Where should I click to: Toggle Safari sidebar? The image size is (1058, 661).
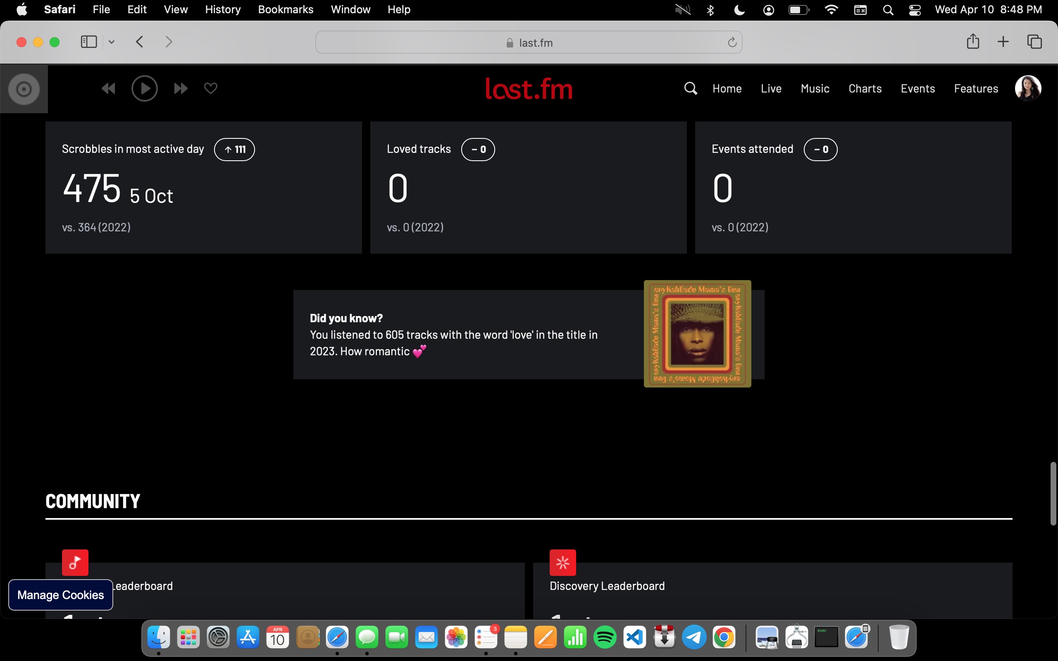89,42
